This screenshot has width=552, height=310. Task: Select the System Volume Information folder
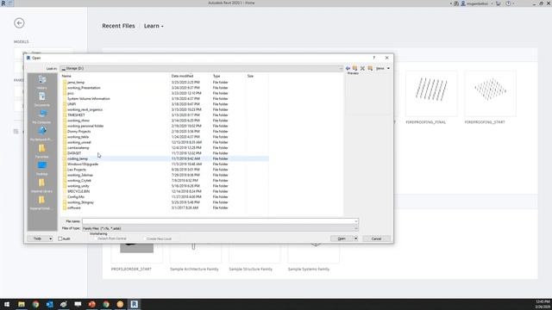[88, 99]
